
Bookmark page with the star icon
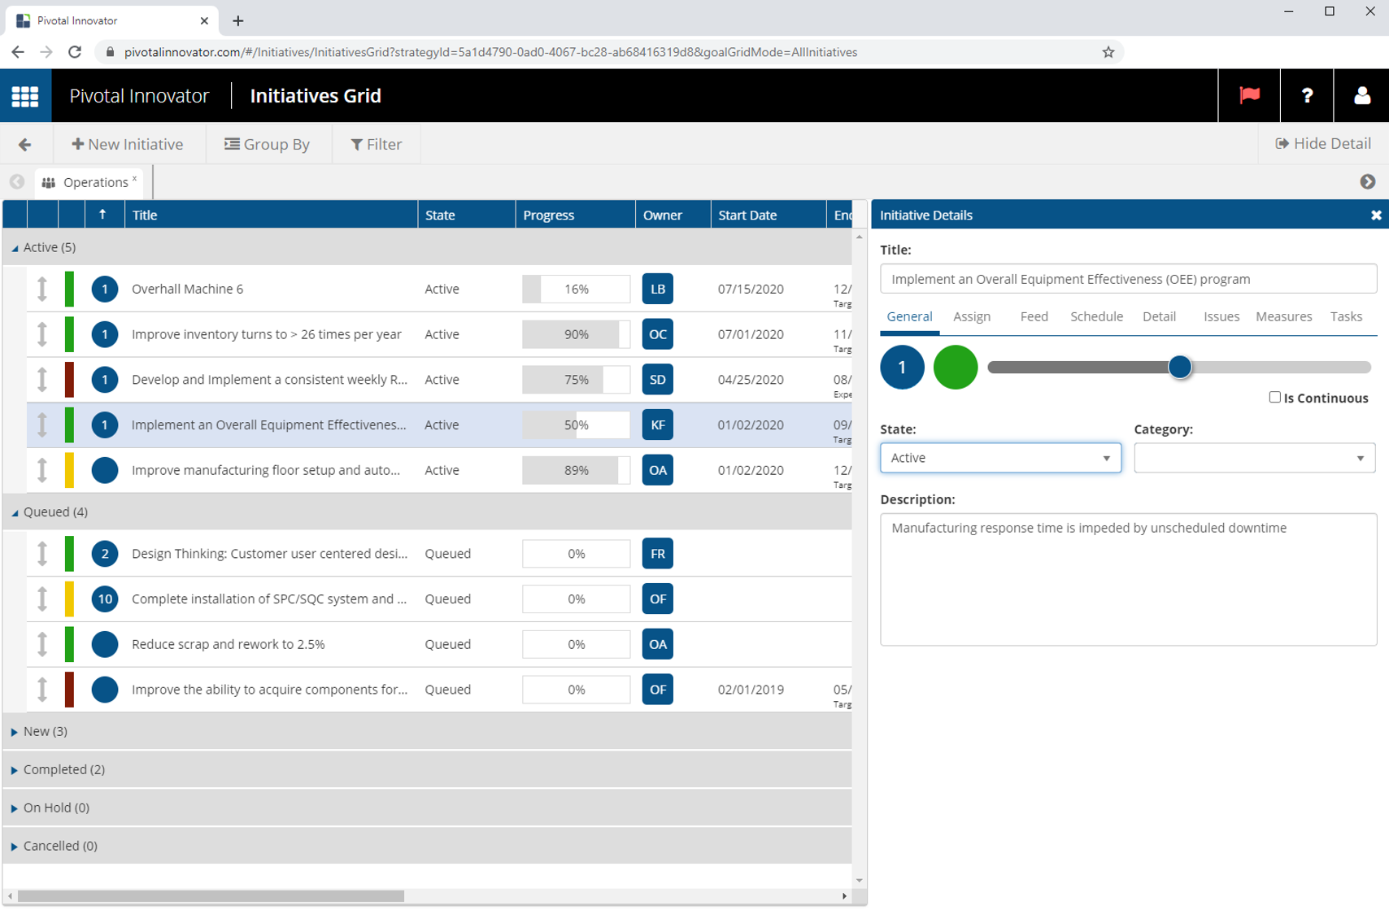1108,52
